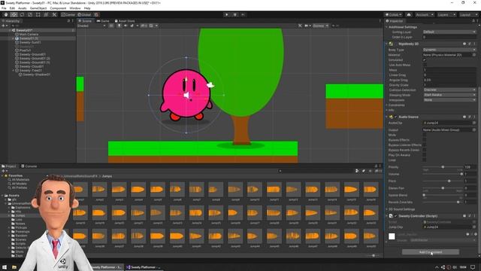Toggle Play On Awake checkbox
Viewport: 481px width, 271px height.
425,155
